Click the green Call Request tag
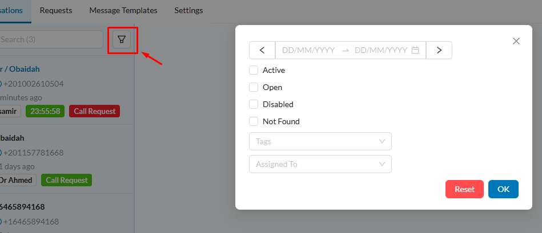This screenshot has height=233, width=542. [66, 180]
